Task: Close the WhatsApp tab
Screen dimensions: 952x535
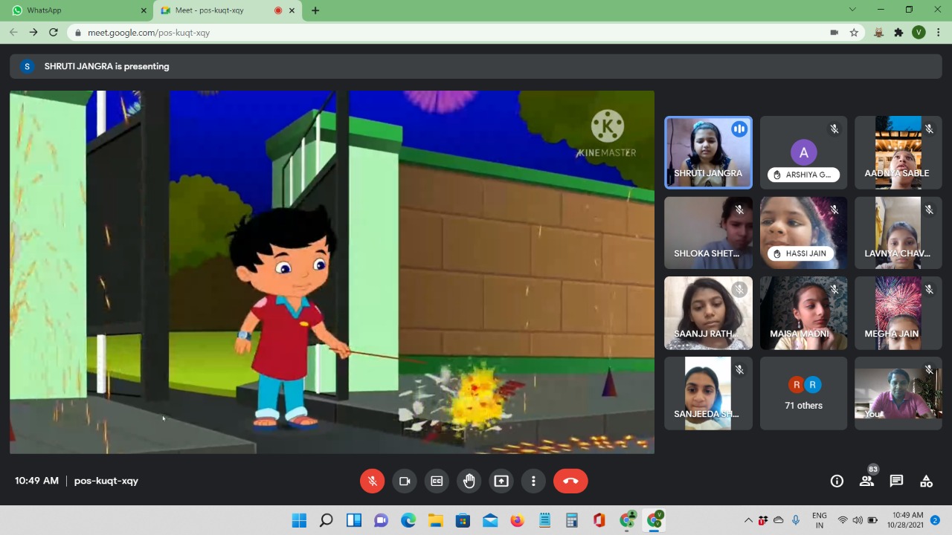Action: point(144,10)
